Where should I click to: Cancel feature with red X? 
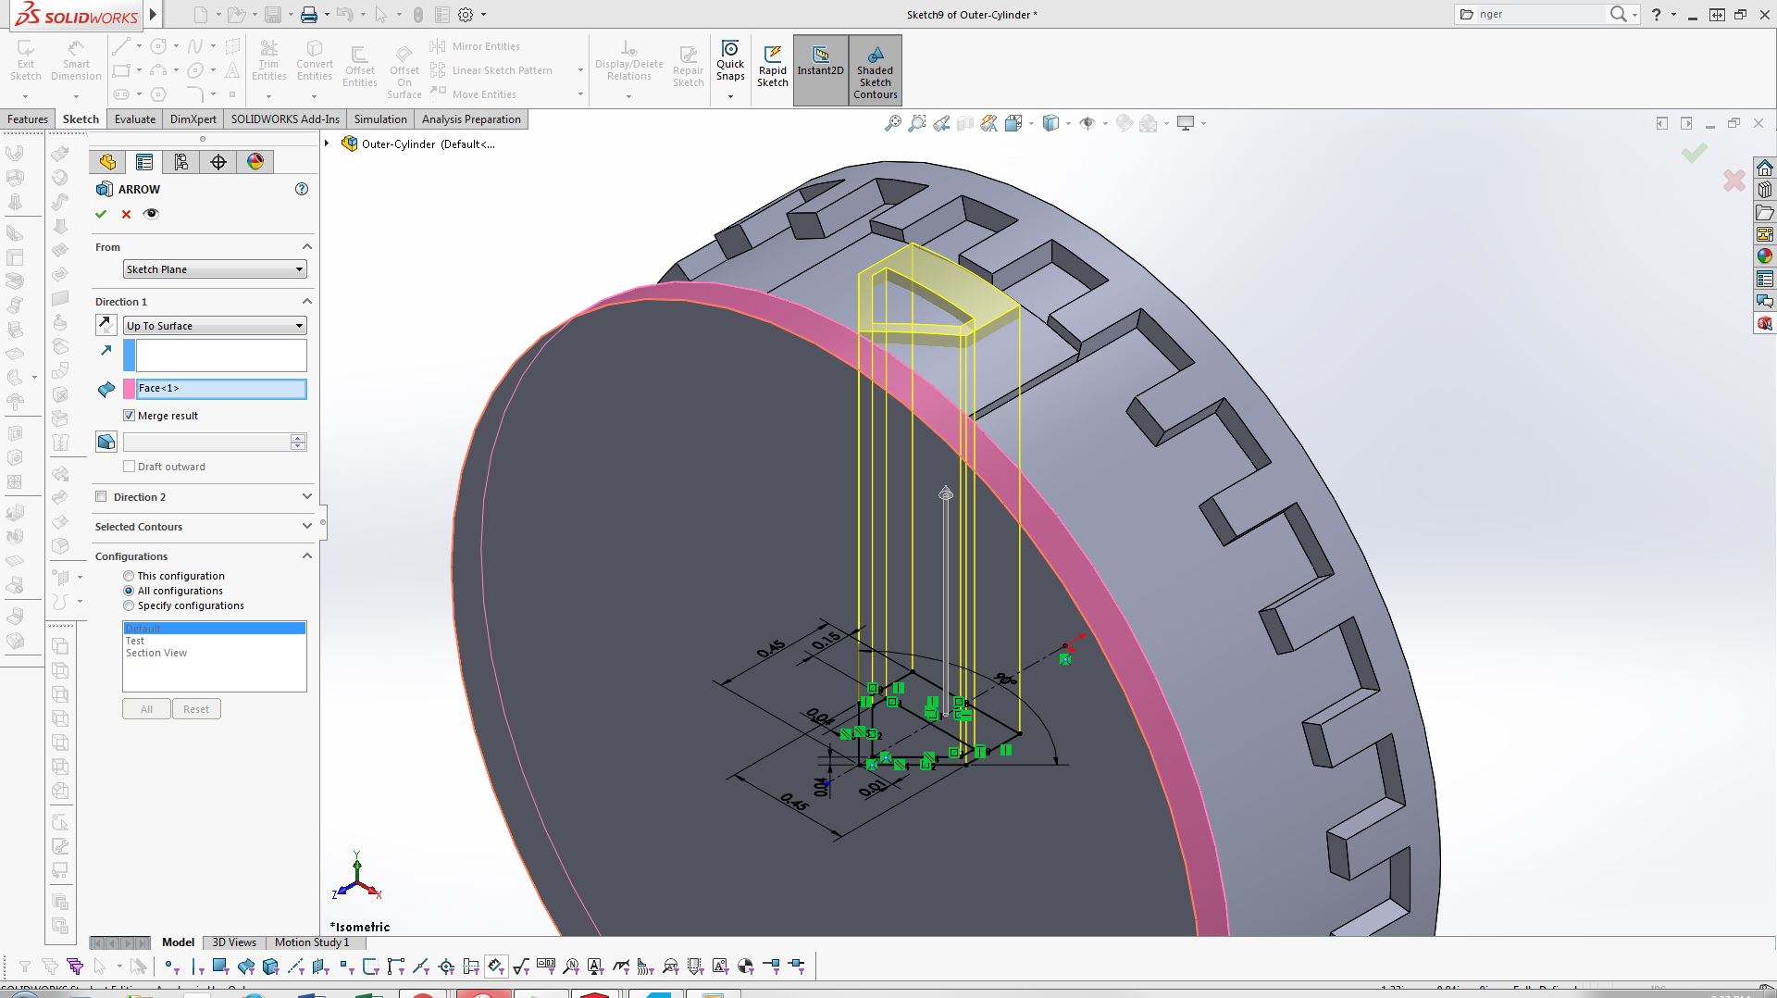click(126, 214)
